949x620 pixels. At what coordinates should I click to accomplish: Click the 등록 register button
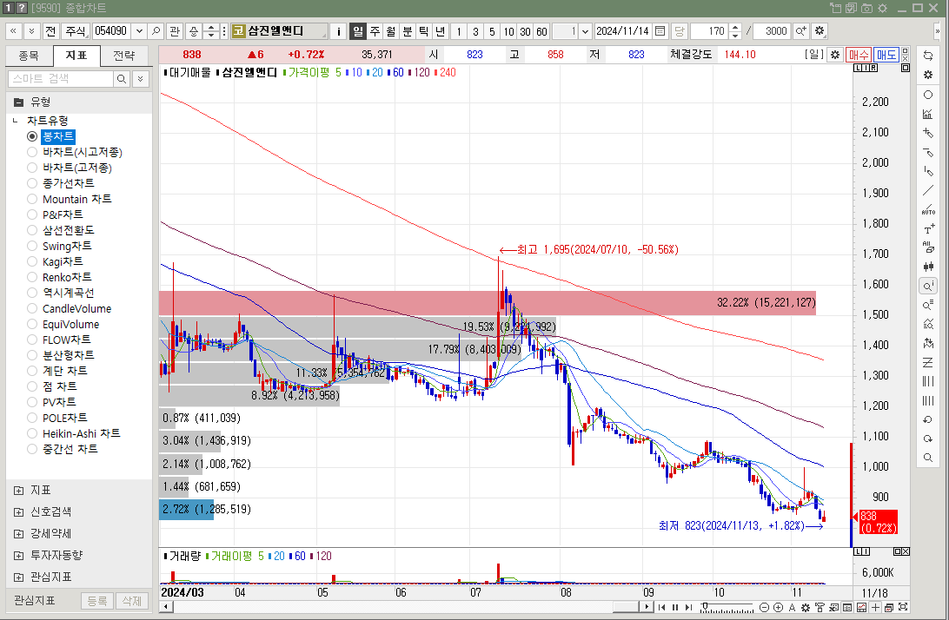[96, 601]
